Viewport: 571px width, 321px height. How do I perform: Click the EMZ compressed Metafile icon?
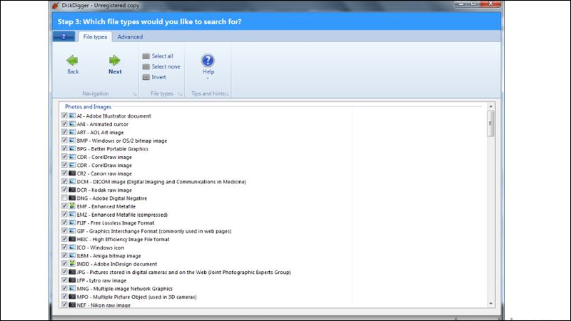72,215
